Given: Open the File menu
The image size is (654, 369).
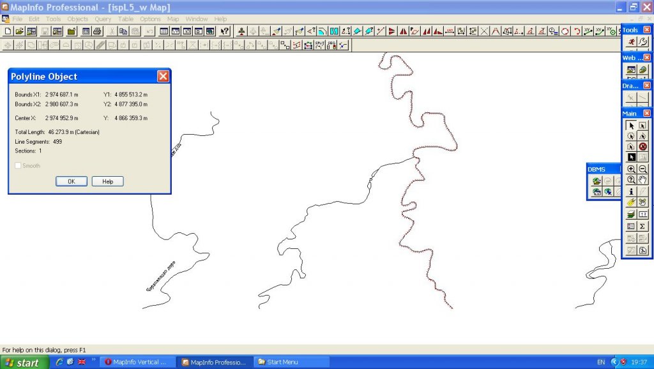Looking at the screenshot, I should [17, 19].
